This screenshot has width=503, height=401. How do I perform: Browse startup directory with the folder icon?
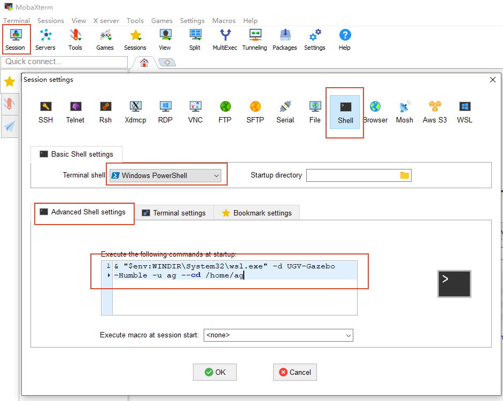pos(405,175)
